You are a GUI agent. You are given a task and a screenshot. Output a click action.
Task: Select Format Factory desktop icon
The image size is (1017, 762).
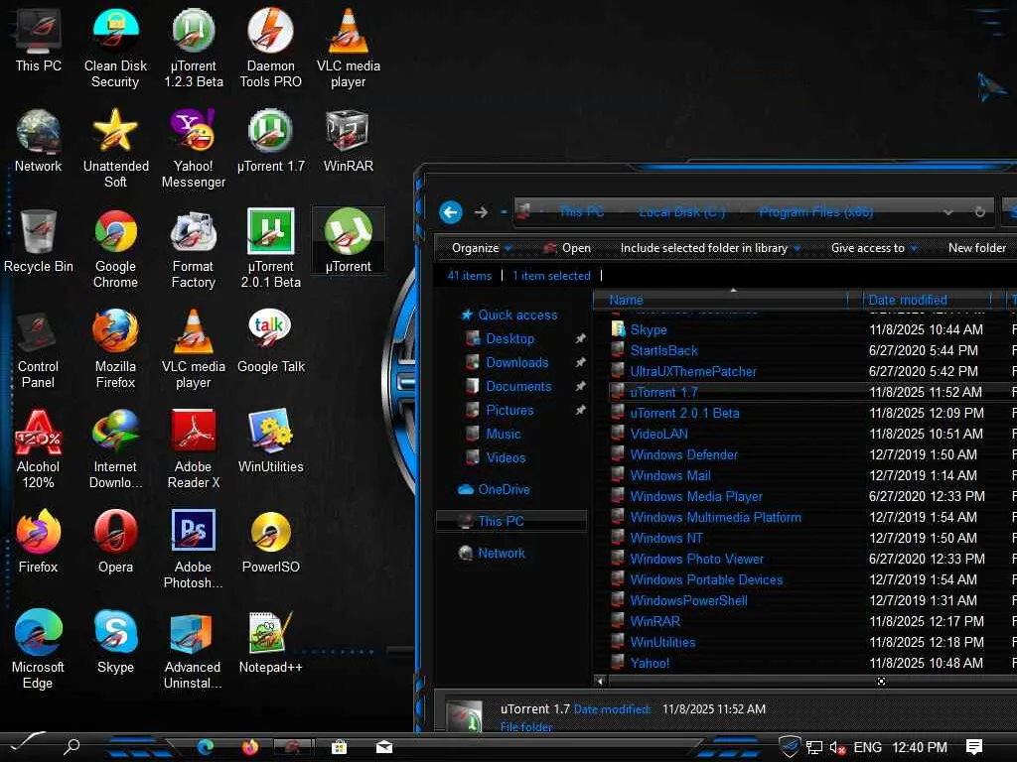tap(194, 249)
